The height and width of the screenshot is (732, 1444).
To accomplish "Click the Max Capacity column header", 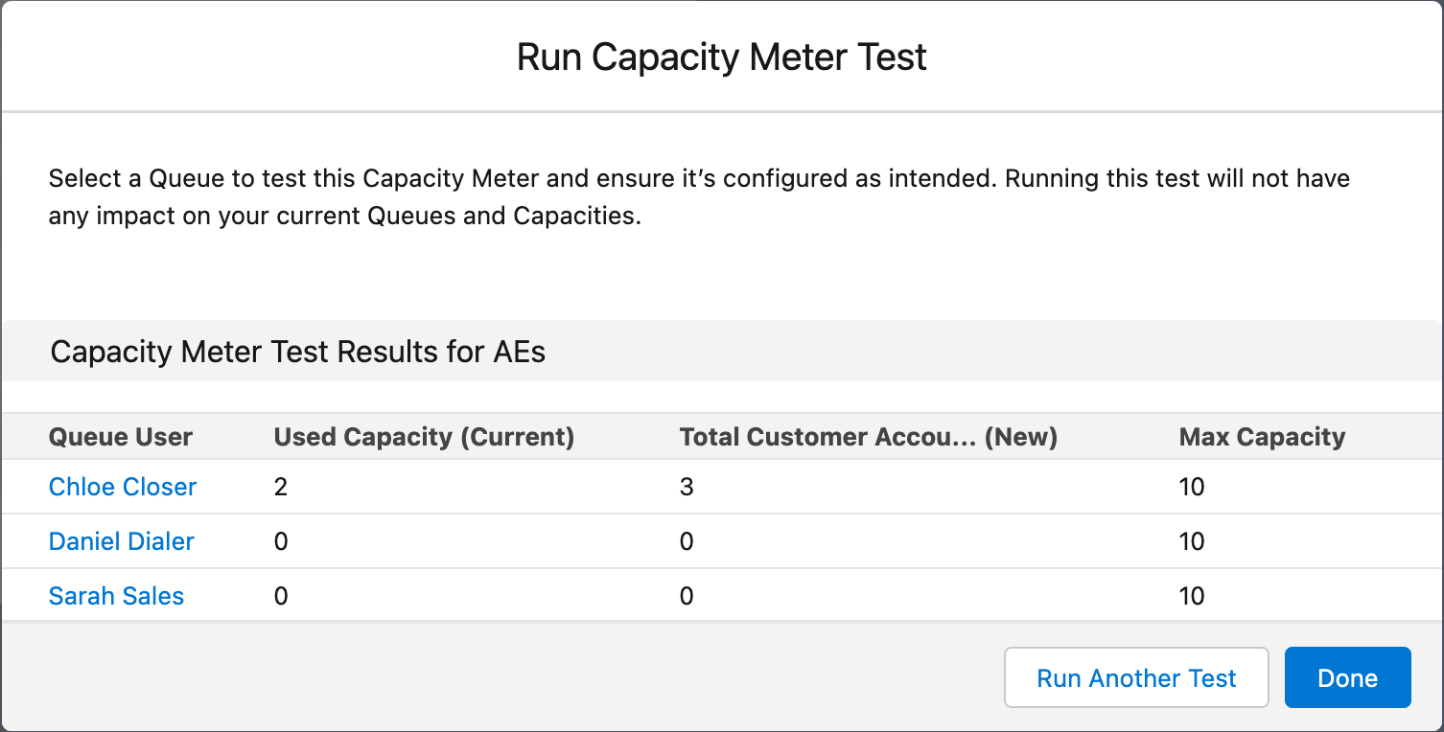I will pos(1262,437).
